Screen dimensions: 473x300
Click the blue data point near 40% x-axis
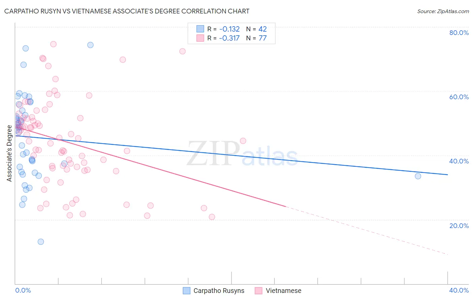[418, 176]
